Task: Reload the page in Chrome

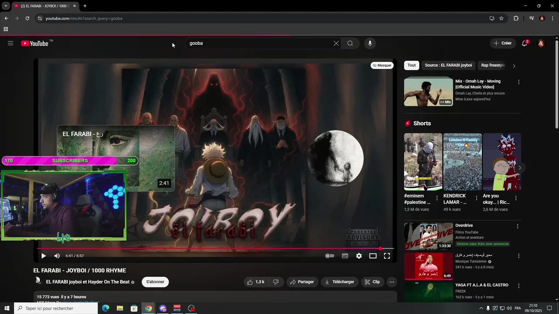Action: tap(27, 18)
